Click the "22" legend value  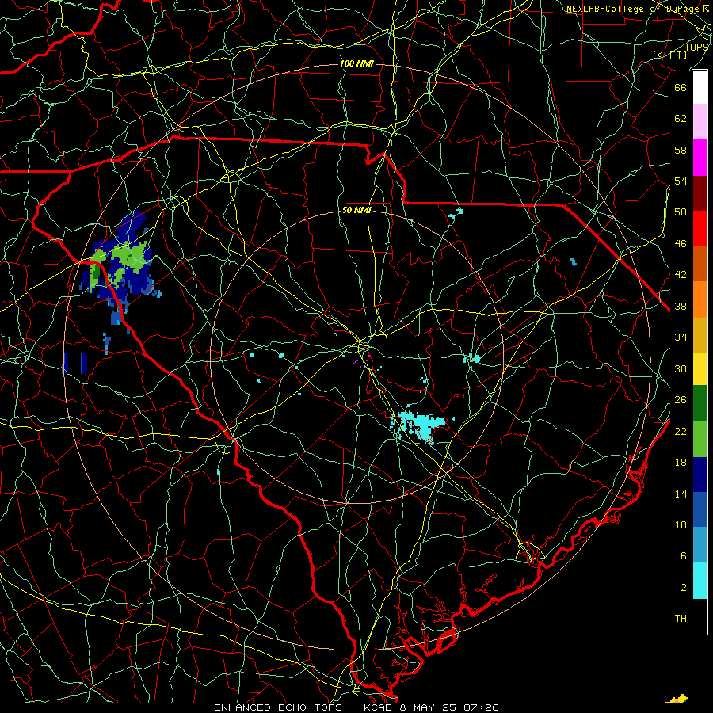point(681,432)
